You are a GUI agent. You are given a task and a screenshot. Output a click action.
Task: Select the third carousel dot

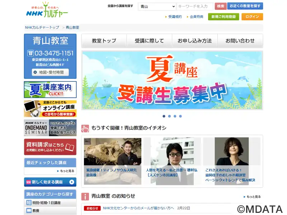[175, 116]
